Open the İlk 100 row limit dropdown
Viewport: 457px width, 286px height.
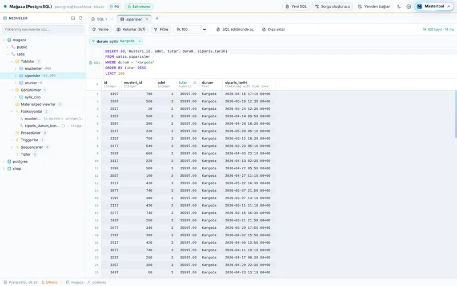(x=191, y=30)
